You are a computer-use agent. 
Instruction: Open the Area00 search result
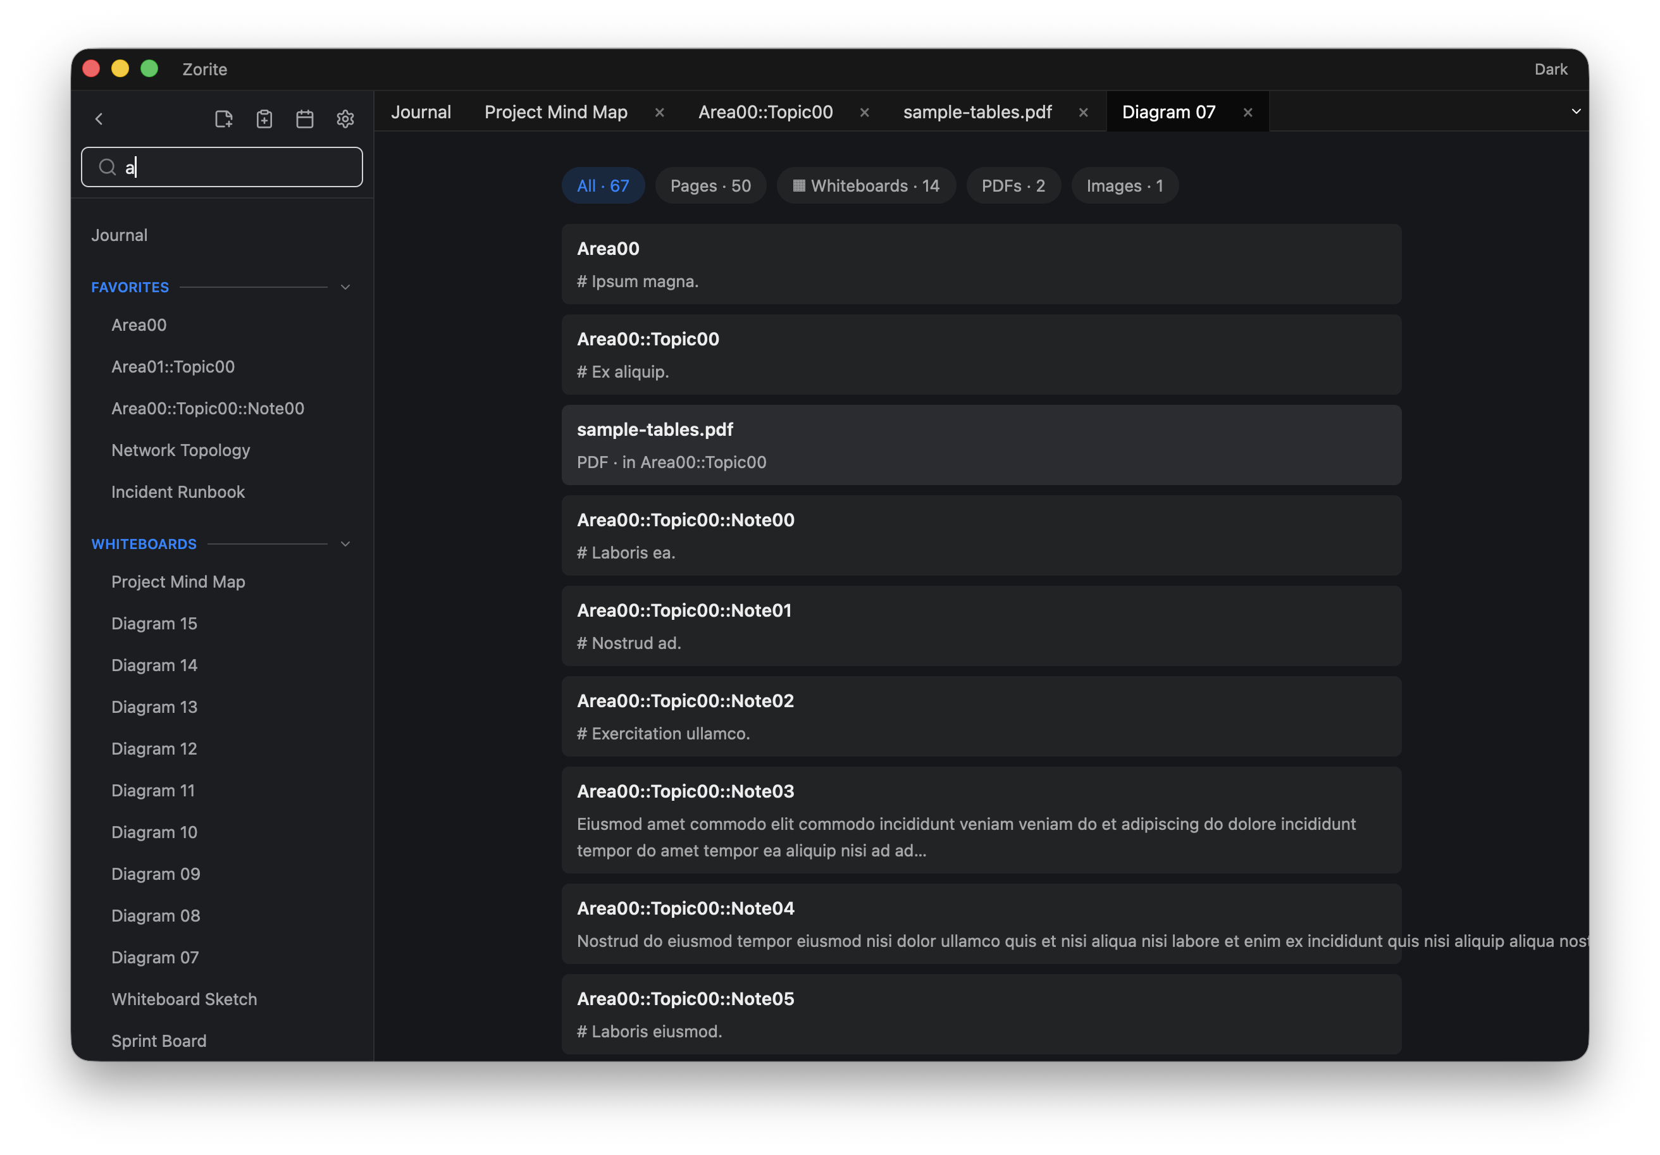click(981, 264)
